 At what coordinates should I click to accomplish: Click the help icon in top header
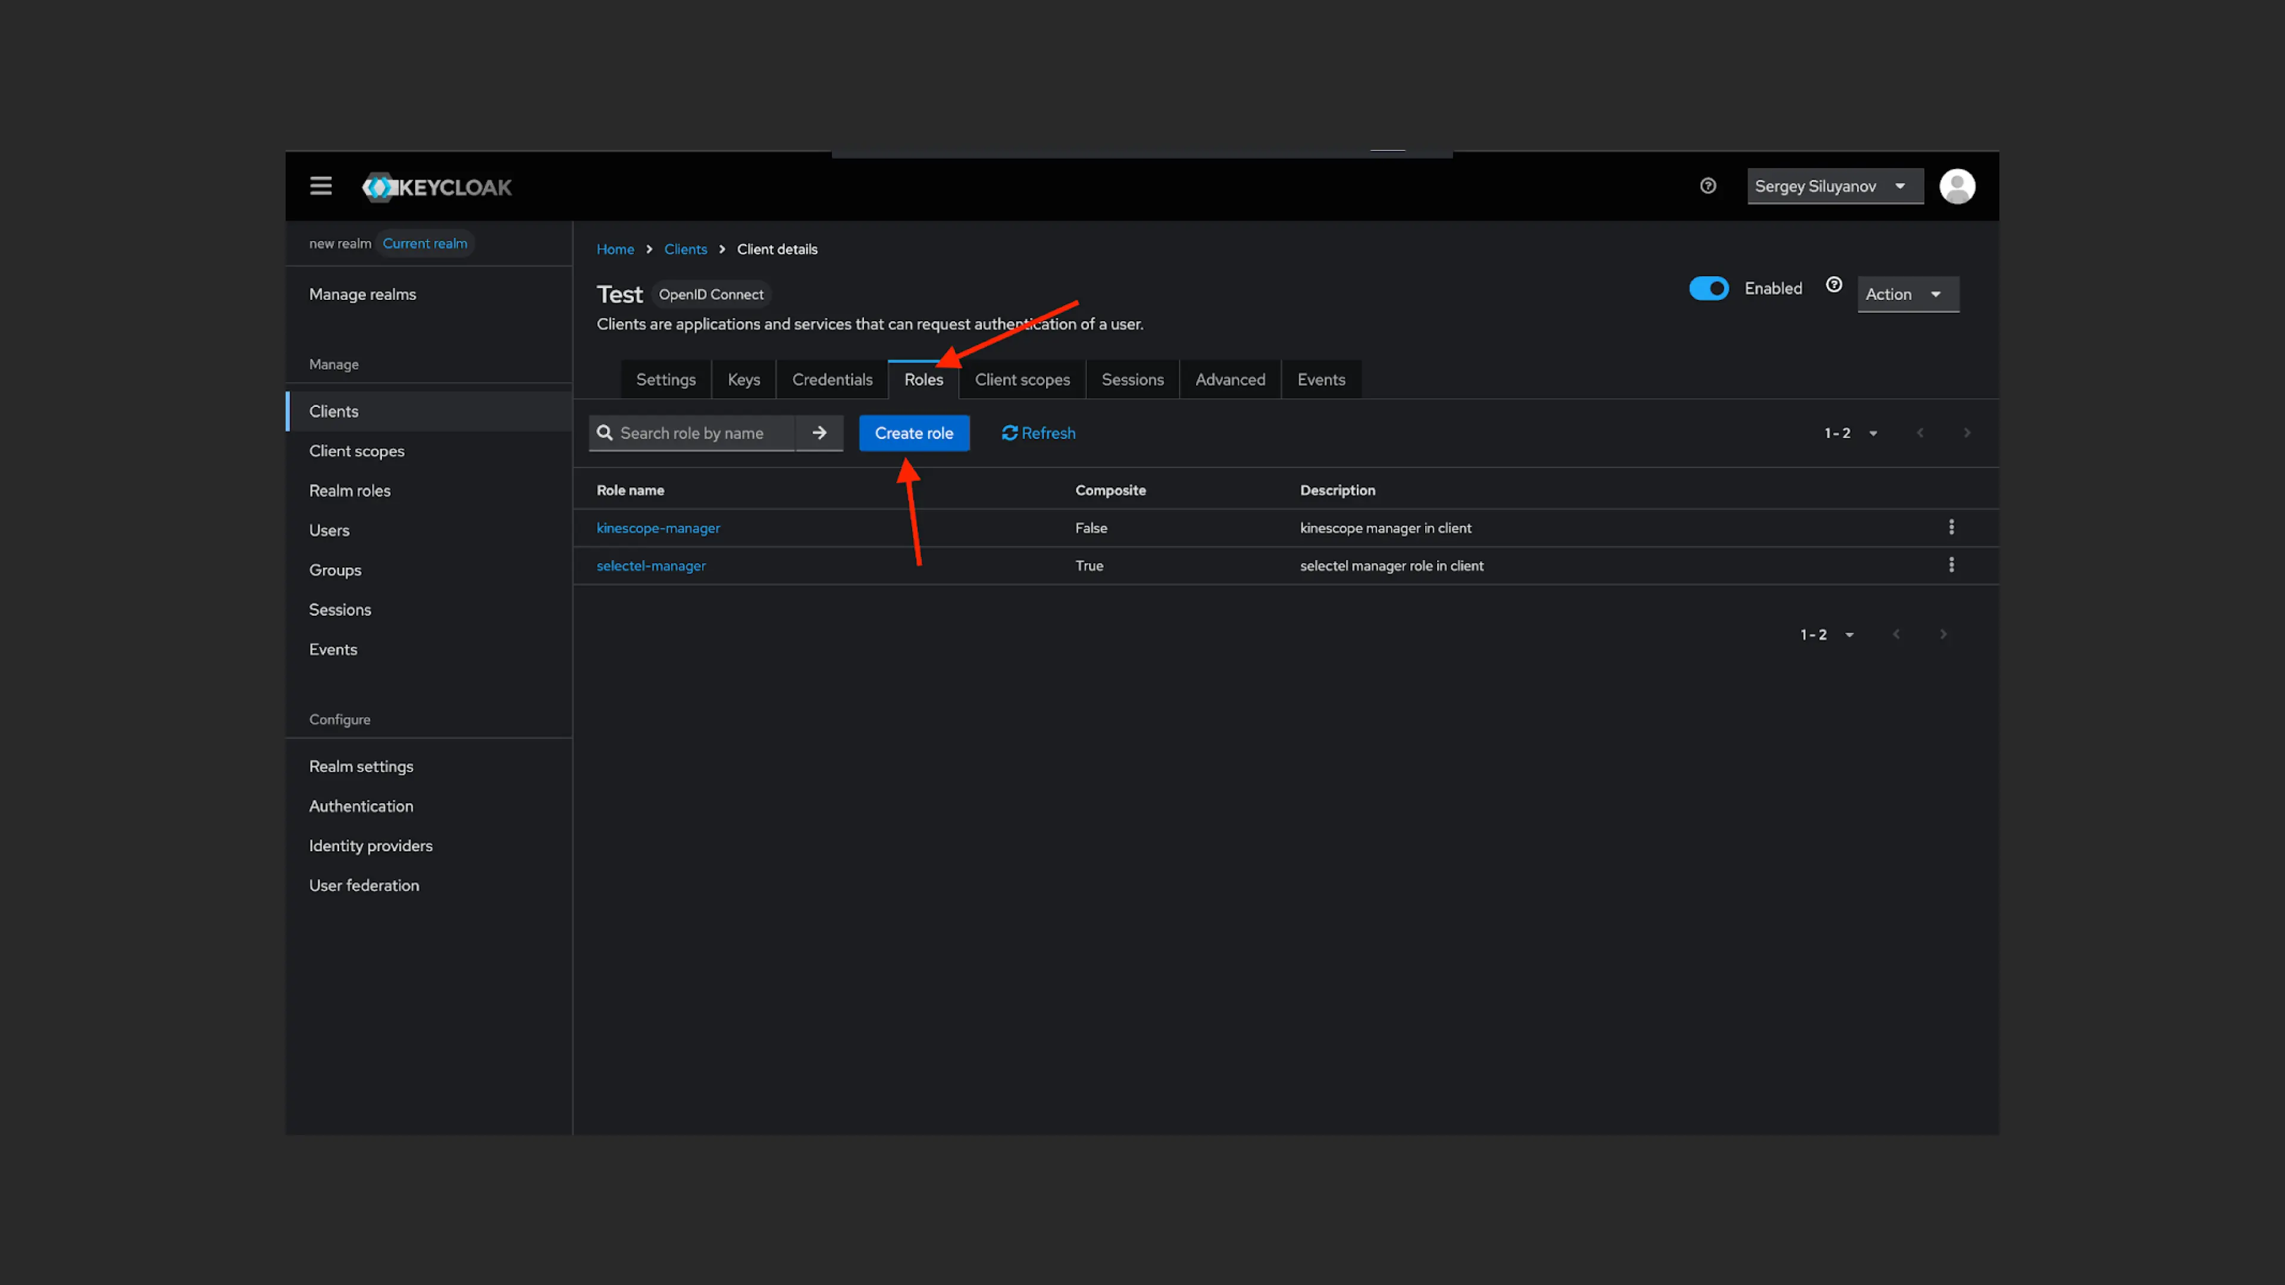coord(1708,186)
